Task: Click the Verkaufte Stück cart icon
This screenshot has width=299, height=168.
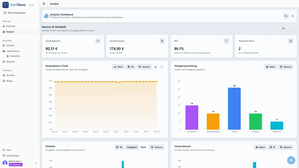Action: tap(291, 41)
